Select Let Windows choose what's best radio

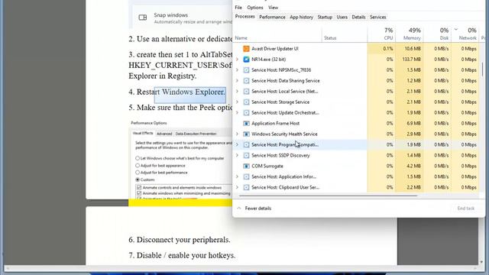(x=138, y=158)
